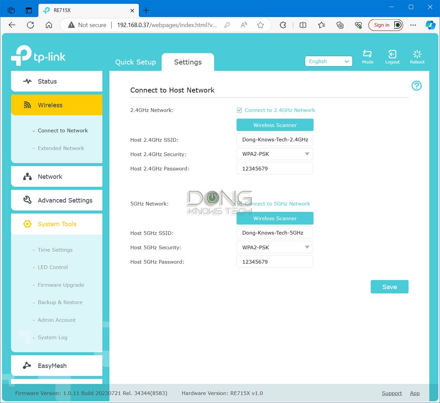The height and width of the screenshot is (403, 440).
Task: Open the help question mark icon
Action: (x=417, y=86)
